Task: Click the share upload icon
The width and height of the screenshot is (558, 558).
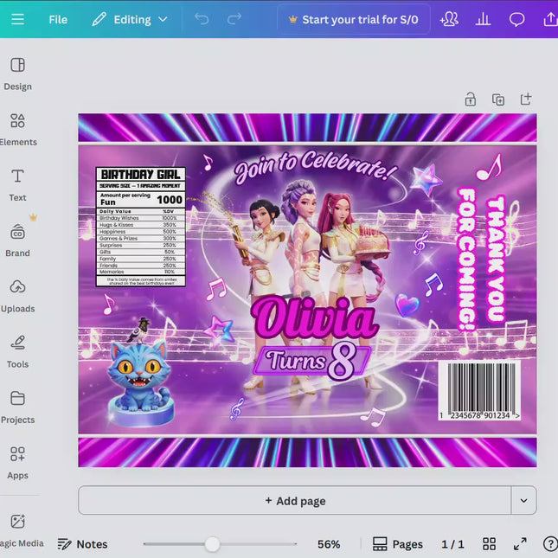Action: tap(550, 19)
